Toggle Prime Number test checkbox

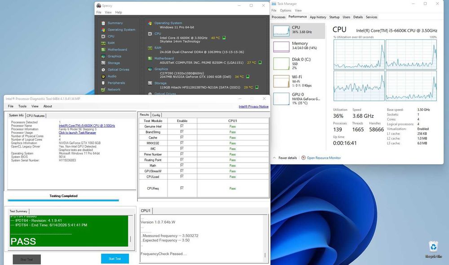(182, 154)
